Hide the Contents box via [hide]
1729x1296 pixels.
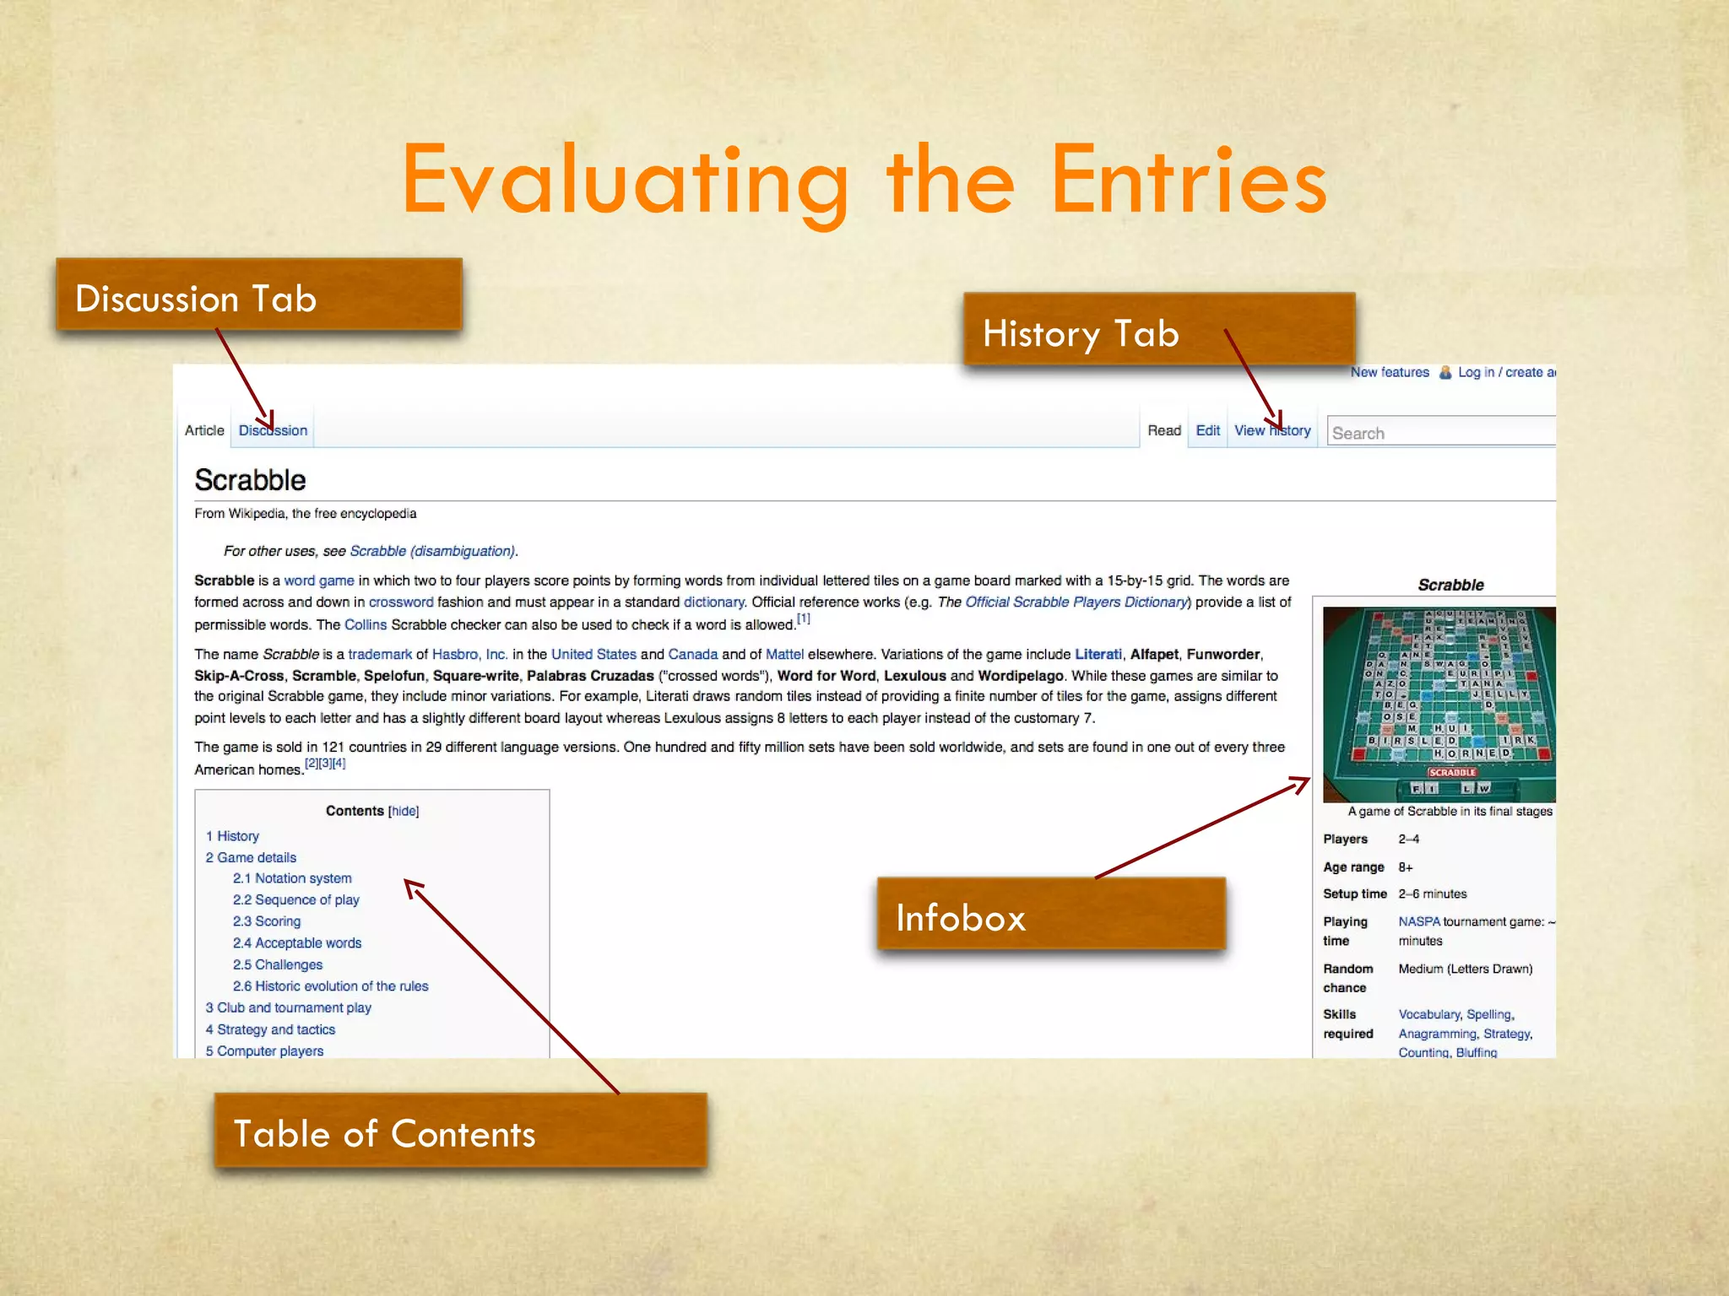404,811
